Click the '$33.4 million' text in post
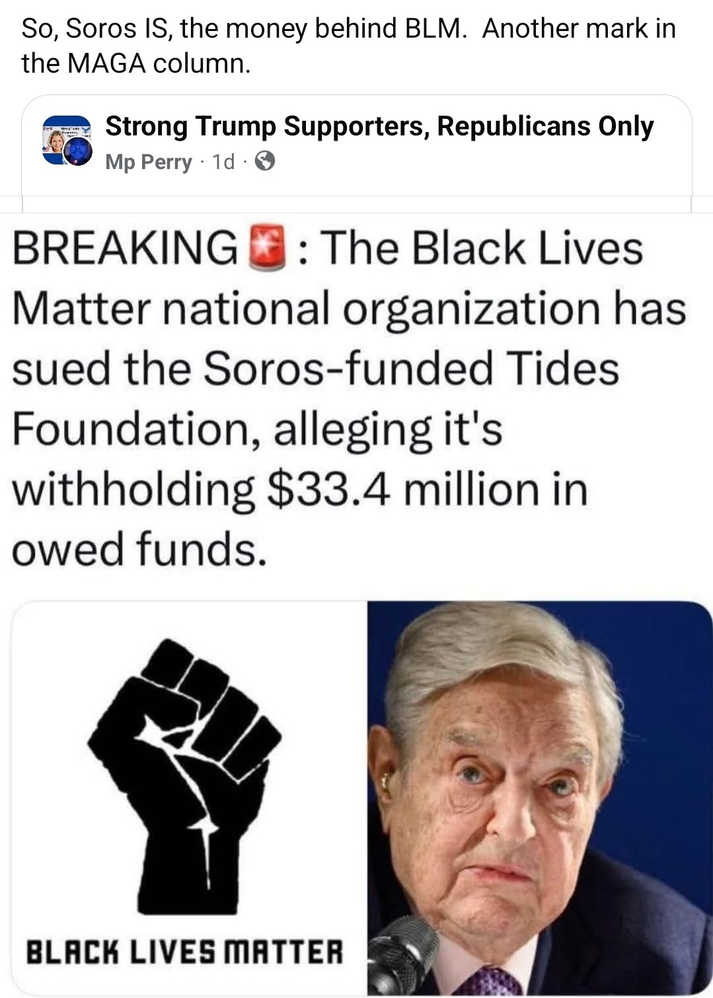The width and height of the screenshot is (713, 998). coord(330,489)
